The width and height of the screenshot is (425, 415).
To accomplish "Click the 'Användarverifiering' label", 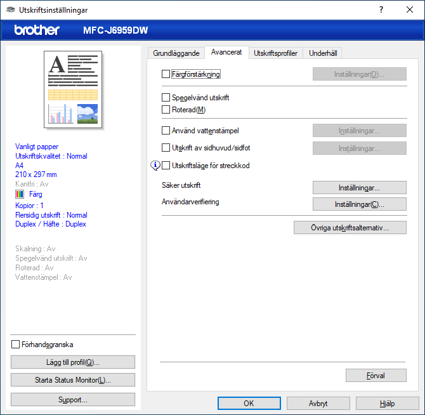I will [x=190, y=202].
